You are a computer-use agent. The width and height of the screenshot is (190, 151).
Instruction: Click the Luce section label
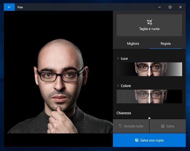click(x=124, y=59)
